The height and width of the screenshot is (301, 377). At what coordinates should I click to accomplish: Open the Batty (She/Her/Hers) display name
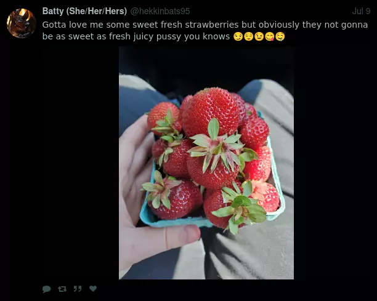84,11
